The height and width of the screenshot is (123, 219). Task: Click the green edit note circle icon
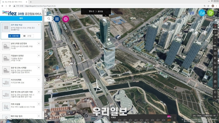[x=211, y=13]
